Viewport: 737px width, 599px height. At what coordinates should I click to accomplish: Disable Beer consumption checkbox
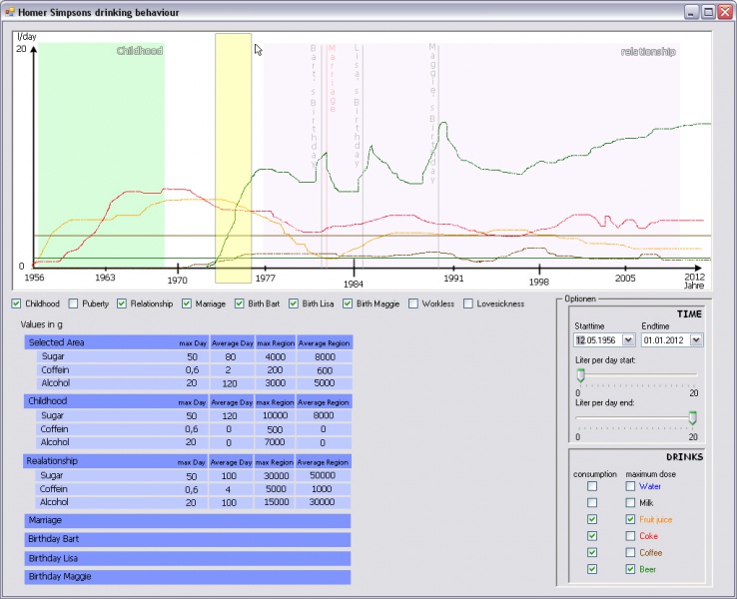[592, 569]
